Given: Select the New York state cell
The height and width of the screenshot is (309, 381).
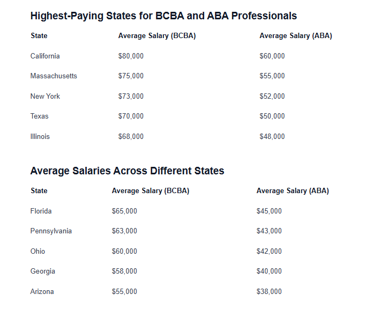Looking at the screenshot, I should click(45, 97).
